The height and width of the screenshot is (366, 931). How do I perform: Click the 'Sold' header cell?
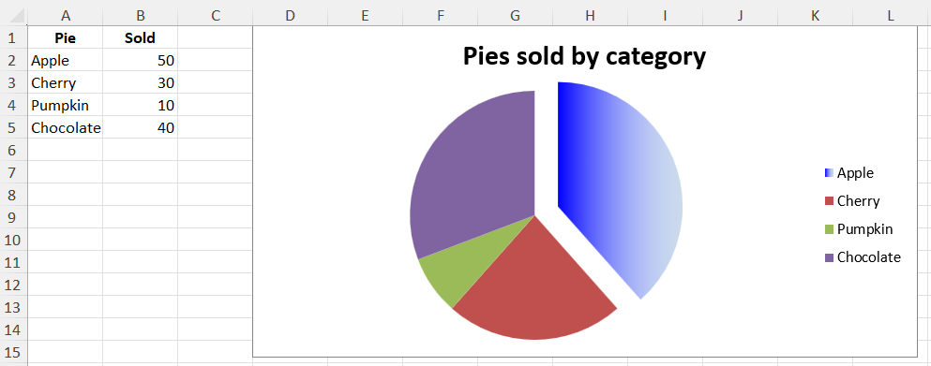(x=140, y=38)
